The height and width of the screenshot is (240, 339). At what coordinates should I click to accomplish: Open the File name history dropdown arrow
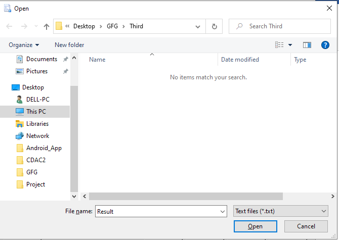[223, 211]
